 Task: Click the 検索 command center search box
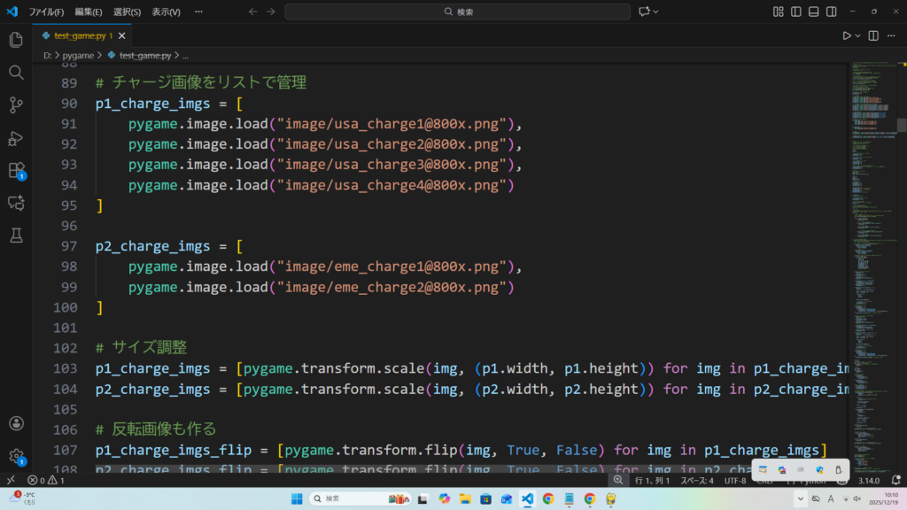coord(457,12)
